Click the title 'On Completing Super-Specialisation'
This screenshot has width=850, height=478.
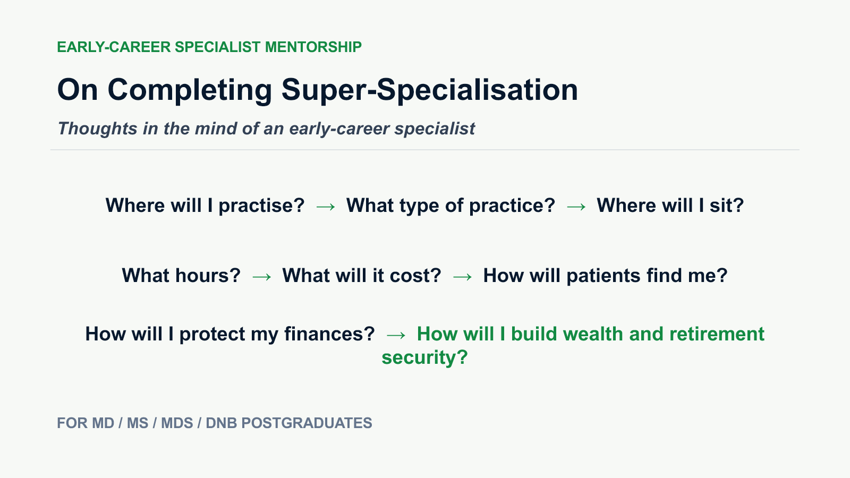318,90
